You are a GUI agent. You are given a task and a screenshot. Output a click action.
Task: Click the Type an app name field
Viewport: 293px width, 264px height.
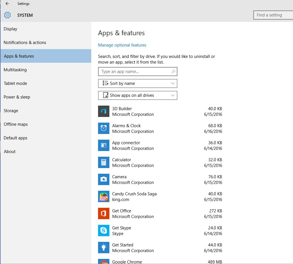tap(138, 72)
